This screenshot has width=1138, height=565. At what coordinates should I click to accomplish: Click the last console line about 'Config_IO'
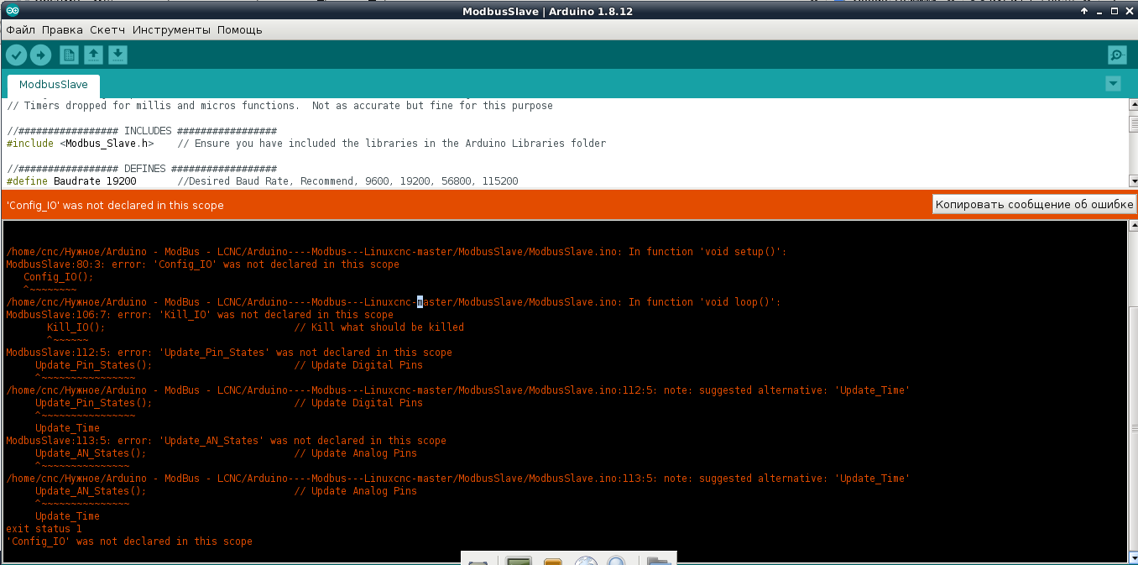tap(129, 541)
